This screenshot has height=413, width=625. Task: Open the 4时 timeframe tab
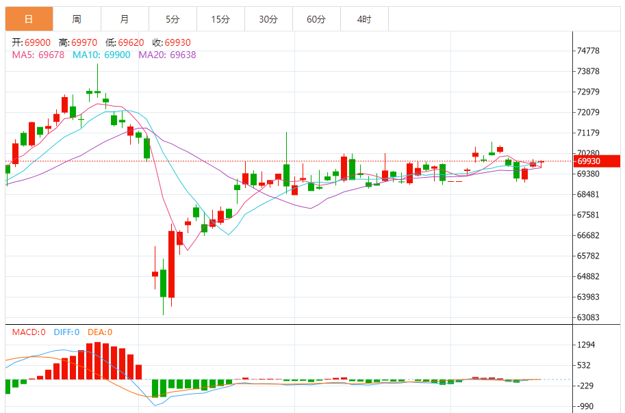click(364, 18)
